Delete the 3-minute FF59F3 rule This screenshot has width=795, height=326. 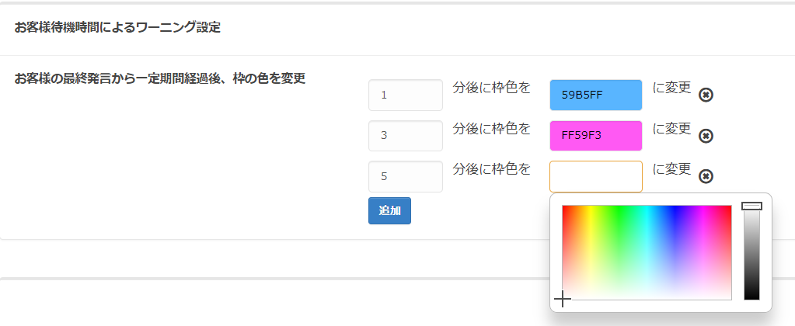(706, 136)
